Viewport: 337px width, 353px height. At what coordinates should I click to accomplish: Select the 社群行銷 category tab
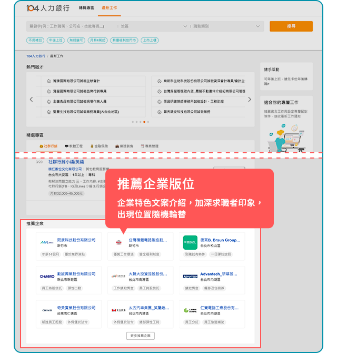tap(48, 146)
